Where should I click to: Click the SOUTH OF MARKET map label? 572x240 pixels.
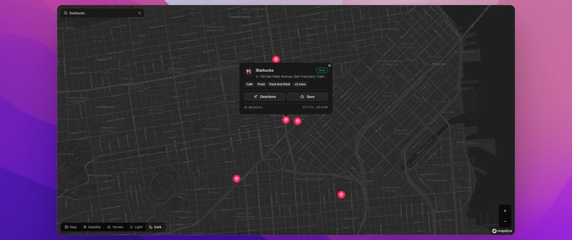[x=389, y=94]
